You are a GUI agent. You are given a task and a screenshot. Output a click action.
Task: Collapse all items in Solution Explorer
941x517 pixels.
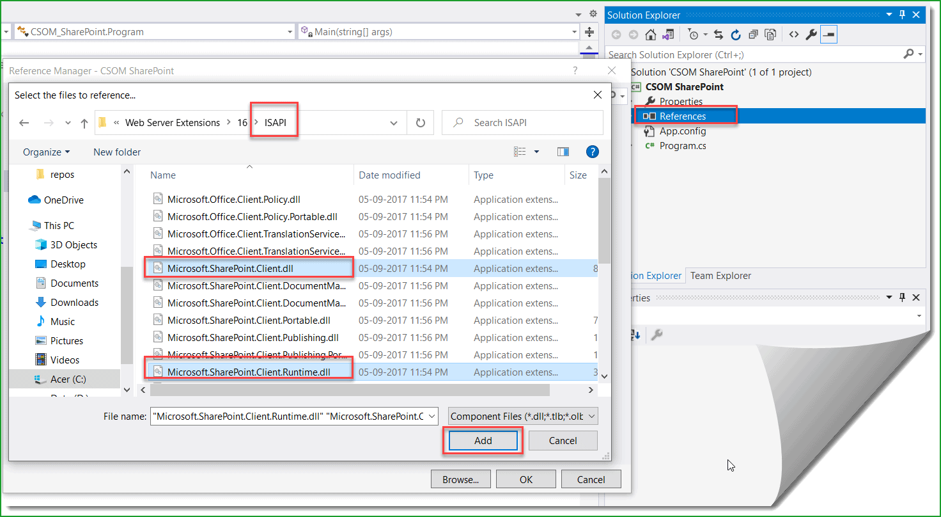click(x=755, y=34)
